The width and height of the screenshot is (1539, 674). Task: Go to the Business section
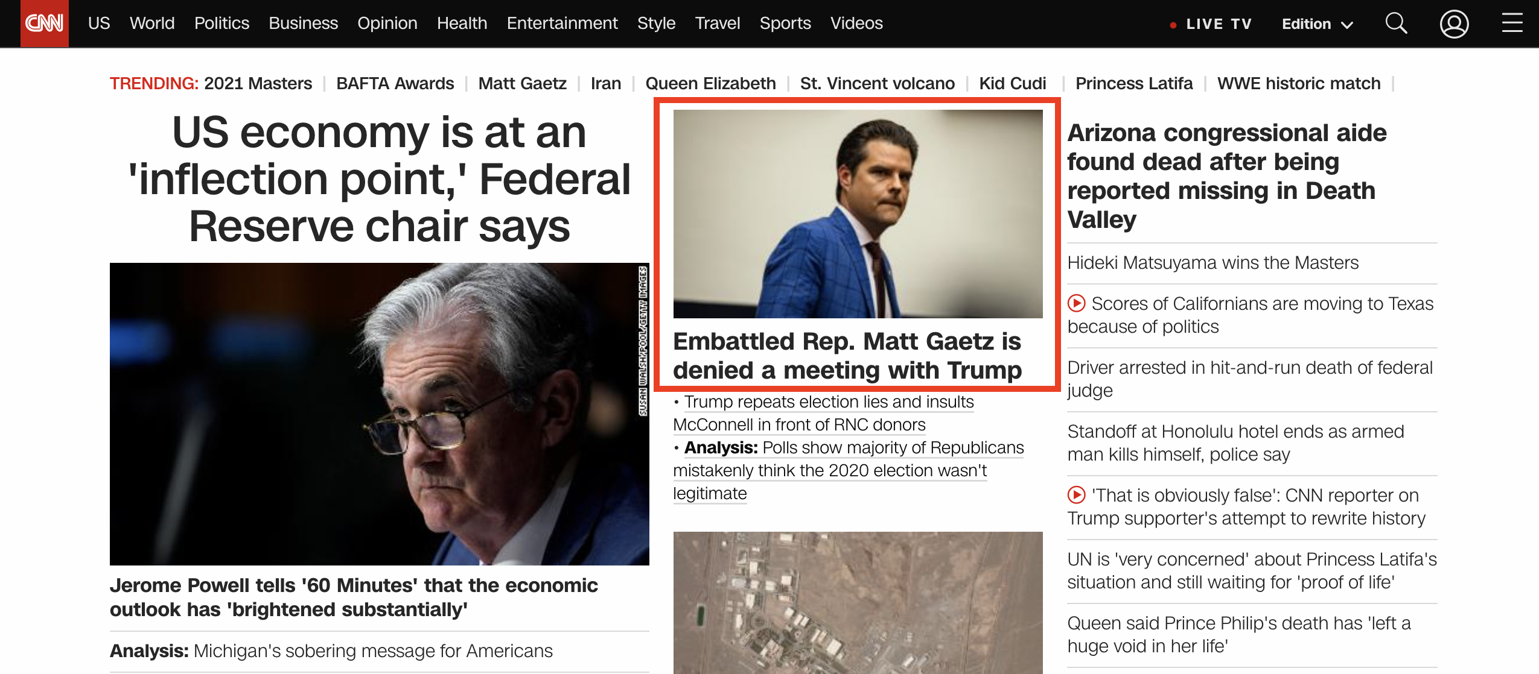303,24
